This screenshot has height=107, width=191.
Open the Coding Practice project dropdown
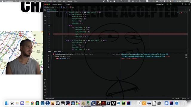58,4
